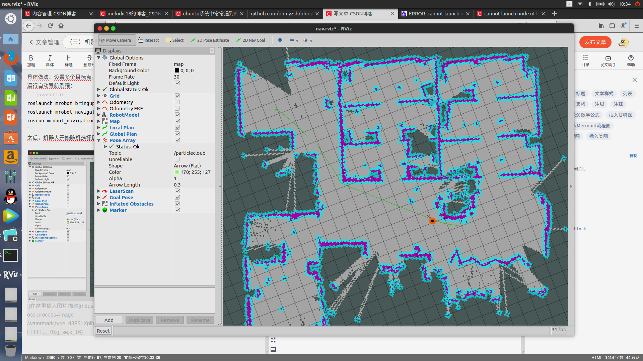
Task: Open the Terminal from the dock
Action: click(11, 255)
